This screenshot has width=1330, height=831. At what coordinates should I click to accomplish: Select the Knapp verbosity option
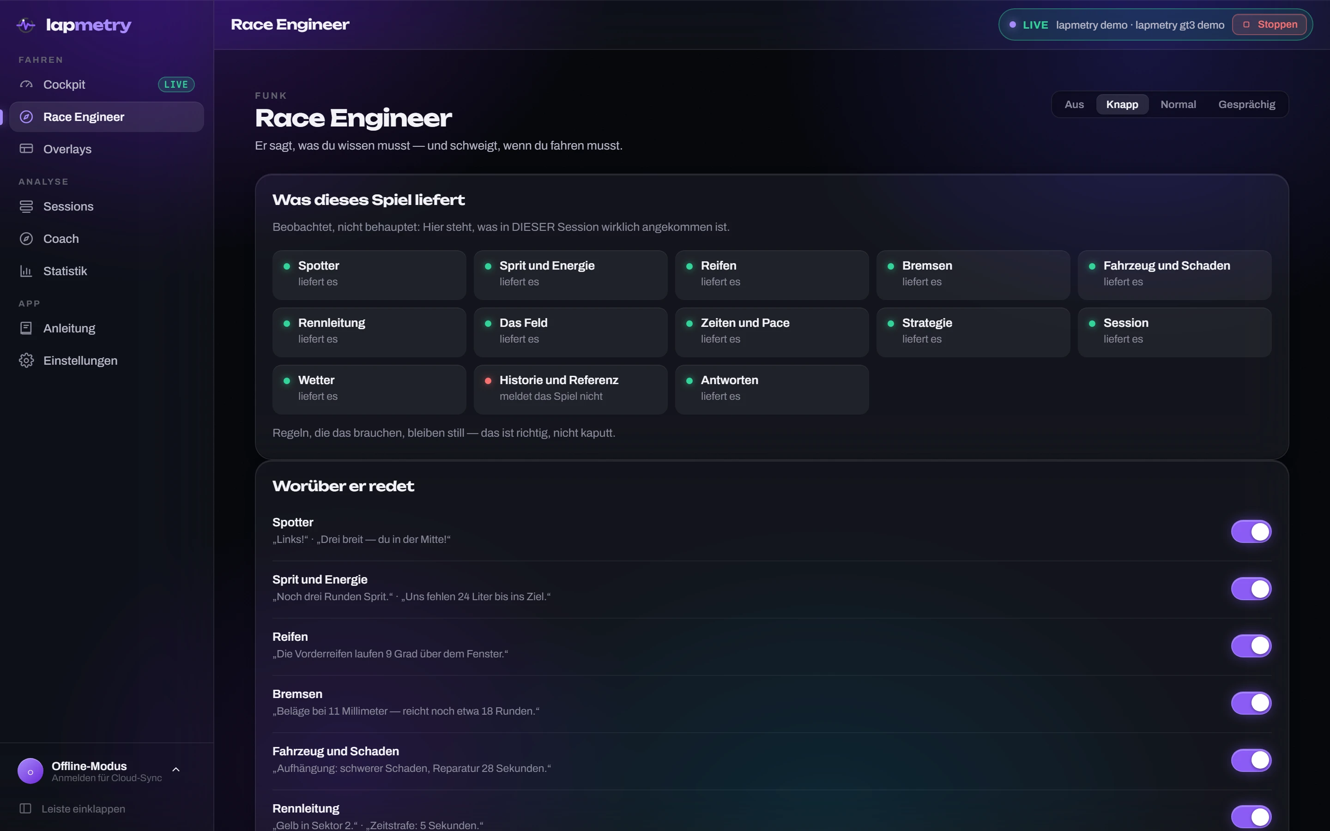(x=1122, y=104)
